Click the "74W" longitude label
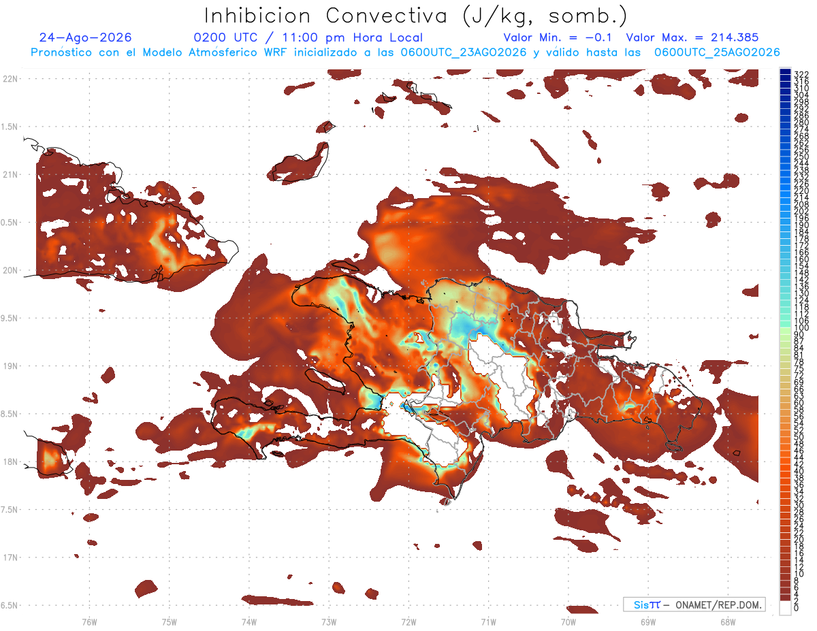Viewport: 817px width, 631px height. pyautogui.click(x=249, y=621)
